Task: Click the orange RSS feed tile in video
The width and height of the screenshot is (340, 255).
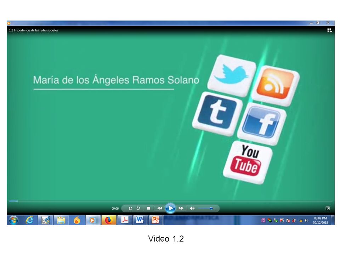Action: [276, 85]
